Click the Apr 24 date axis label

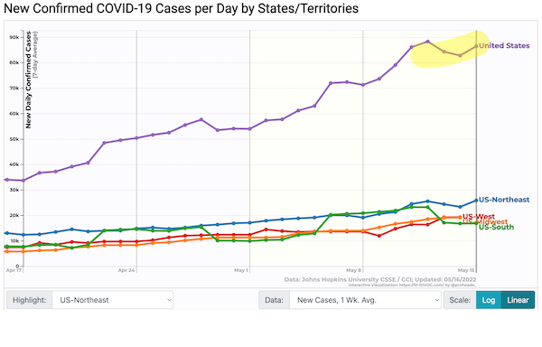[x=126, y=270]
